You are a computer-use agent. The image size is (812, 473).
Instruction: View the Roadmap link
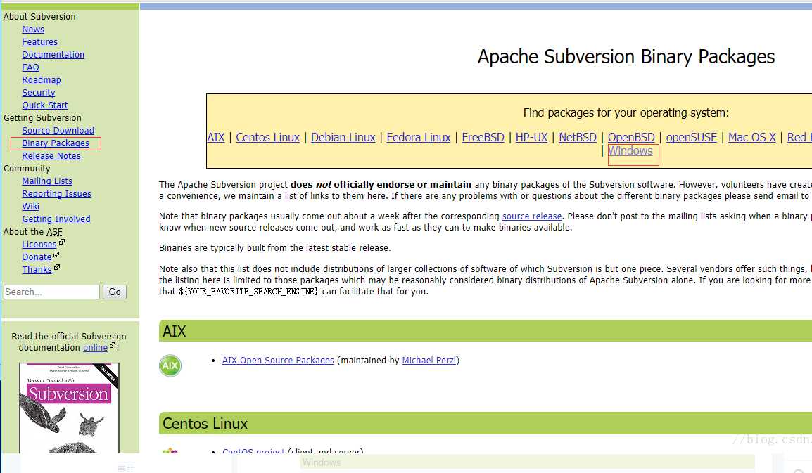[42, 80]
